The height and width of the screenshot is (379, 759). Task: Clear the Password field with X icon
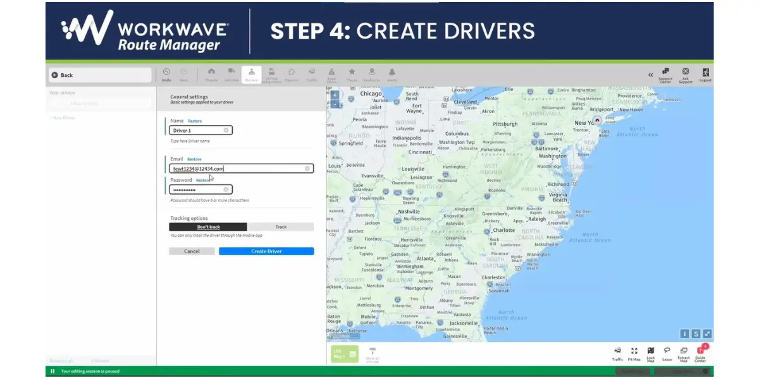(226, 189)
